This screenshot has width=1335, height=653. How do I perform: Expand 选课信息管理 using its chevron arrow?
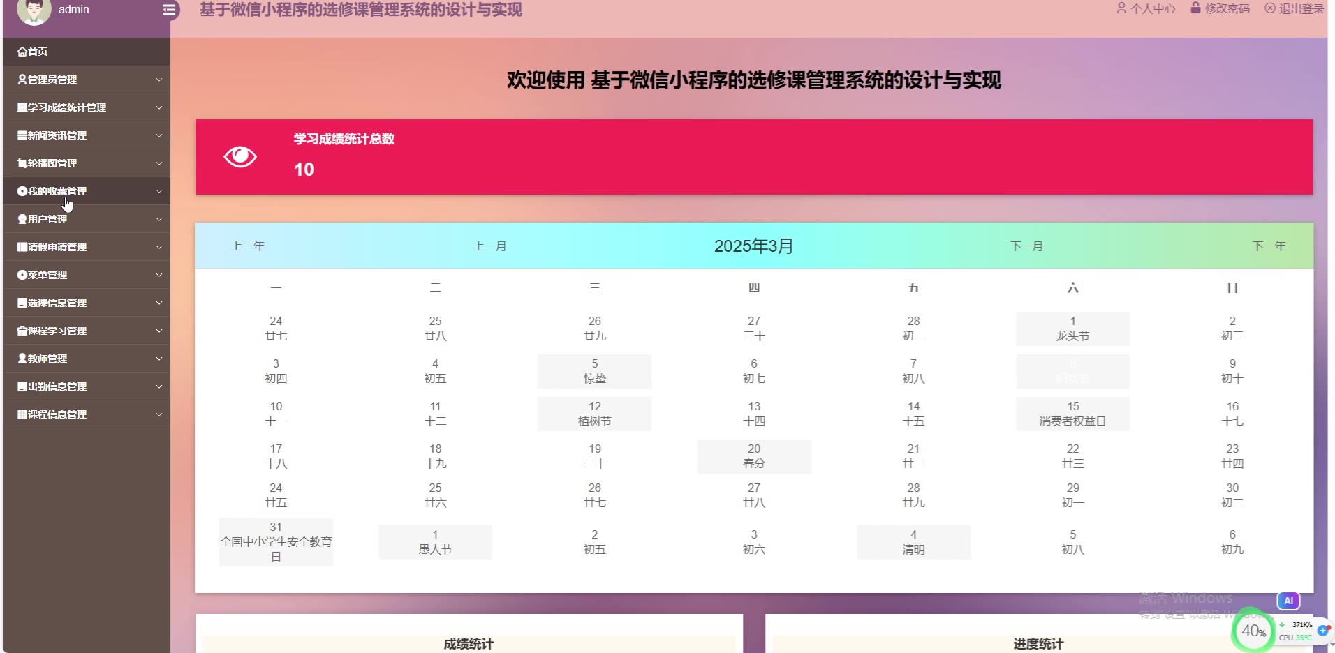(159, 303)
